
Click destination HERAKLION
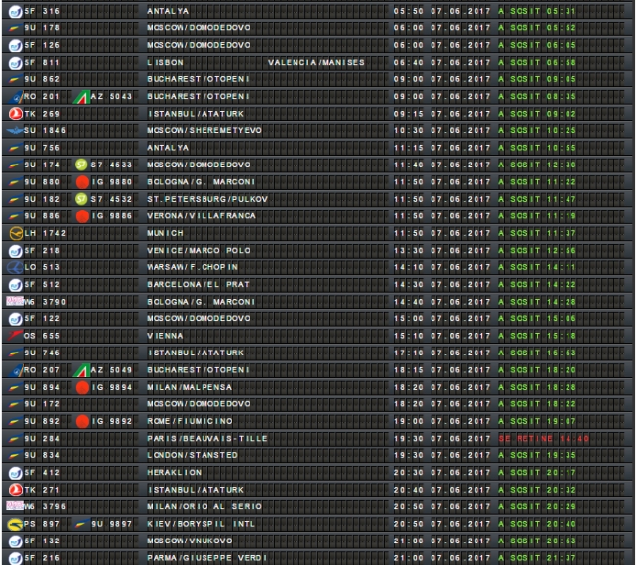pyautogui.click(x=174, y=472)
